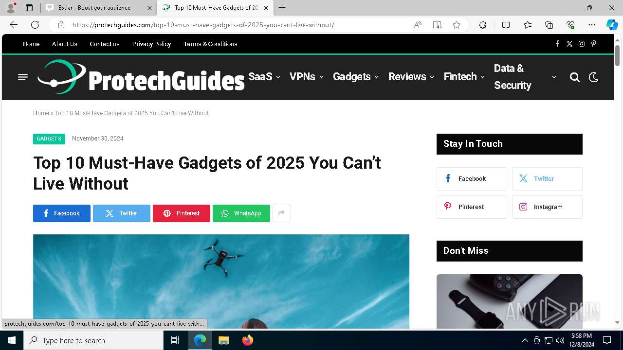Image resolution: width=623 pixels, height=350 pixels.
Task: Click the ProtechGuides logo
Action: pyautogui.click(x=141, y=77)
